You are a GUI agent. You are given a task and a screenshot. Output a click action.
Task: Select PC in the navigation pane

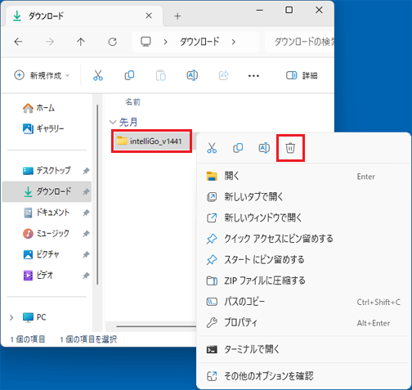click(x=34, y=317)
